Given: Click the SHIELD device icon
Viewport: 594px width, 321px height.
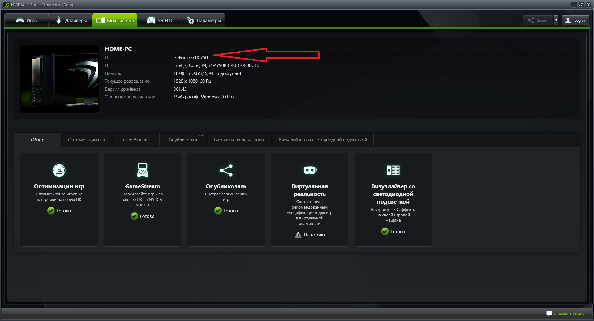Looking at the screenshot, I should (x=151, y=20).
